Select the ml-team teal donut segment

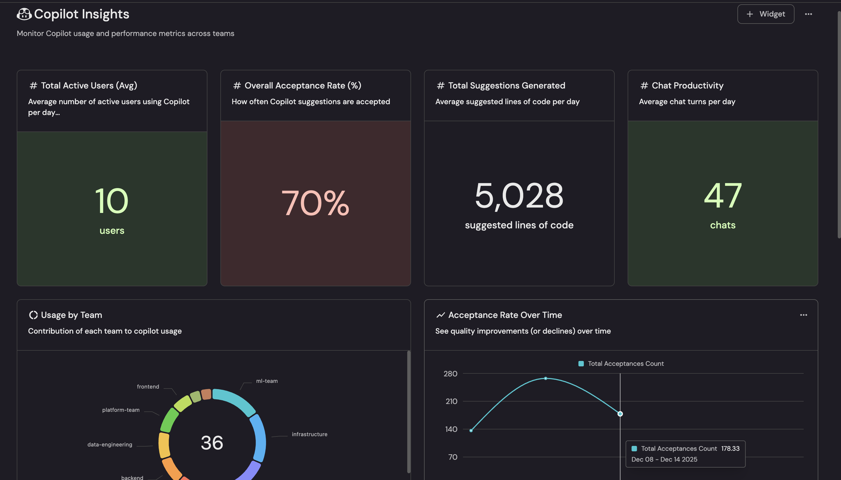coord(234,401)
